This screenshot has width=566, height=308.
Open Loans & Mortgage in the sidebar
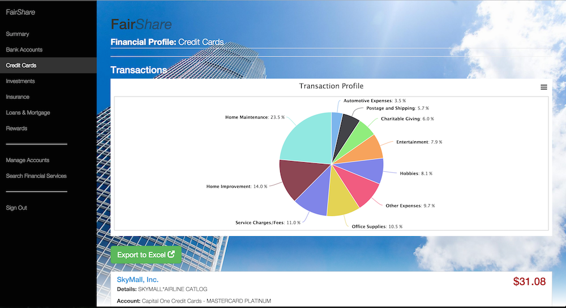(28, 113)
